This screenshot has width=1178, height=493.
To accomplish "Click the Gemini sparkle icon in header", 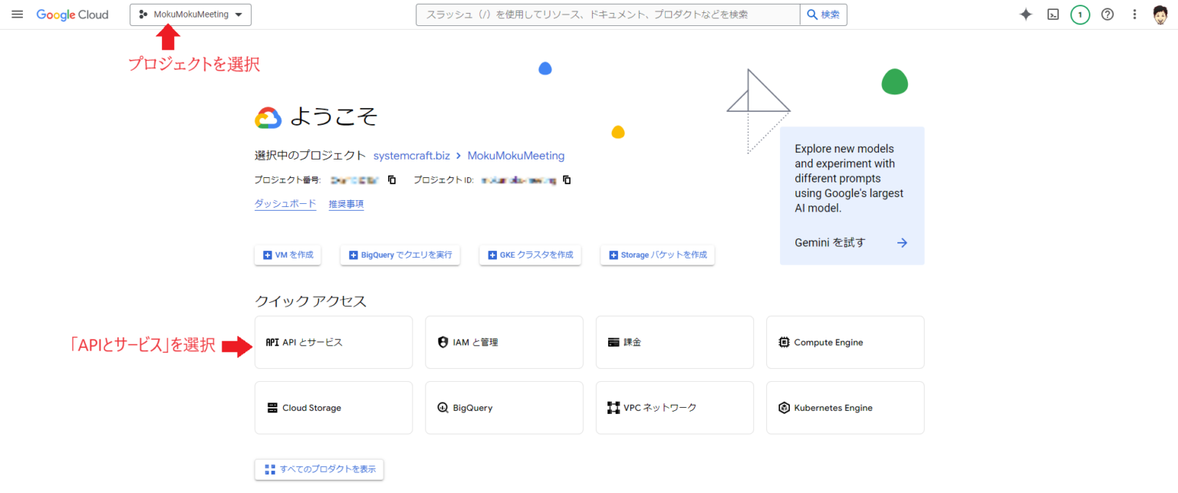I will (1026, 14).
